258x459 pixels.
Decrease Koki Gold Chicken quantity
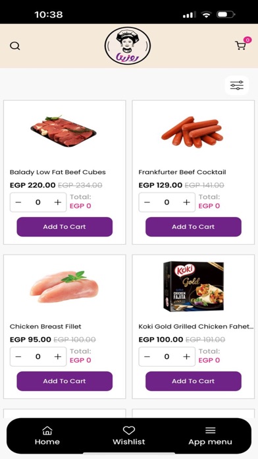(147, 357)
